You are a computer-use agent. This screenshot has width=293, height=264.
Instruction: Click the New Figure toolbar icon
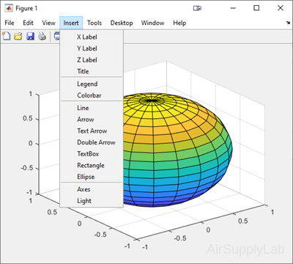pos(7,36)
